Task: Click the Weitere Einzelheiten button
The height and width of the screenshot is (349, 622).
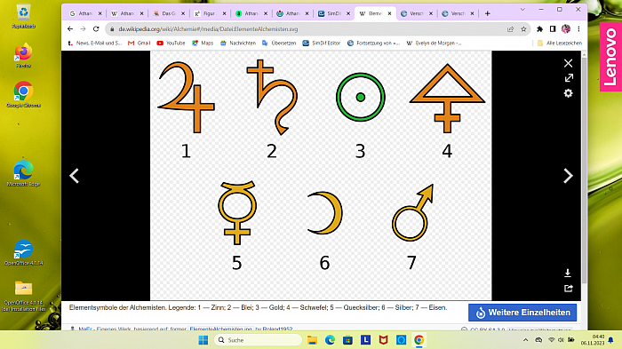Action: tap(522, 313)
